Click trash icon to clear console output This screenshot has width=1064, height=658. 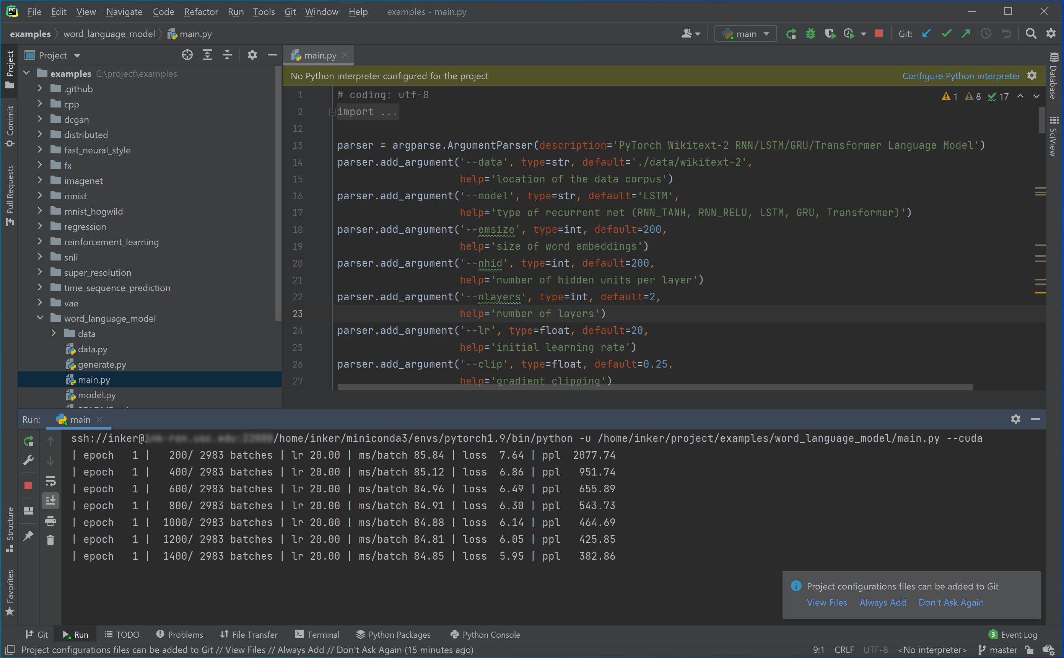[x=50, y=540]
